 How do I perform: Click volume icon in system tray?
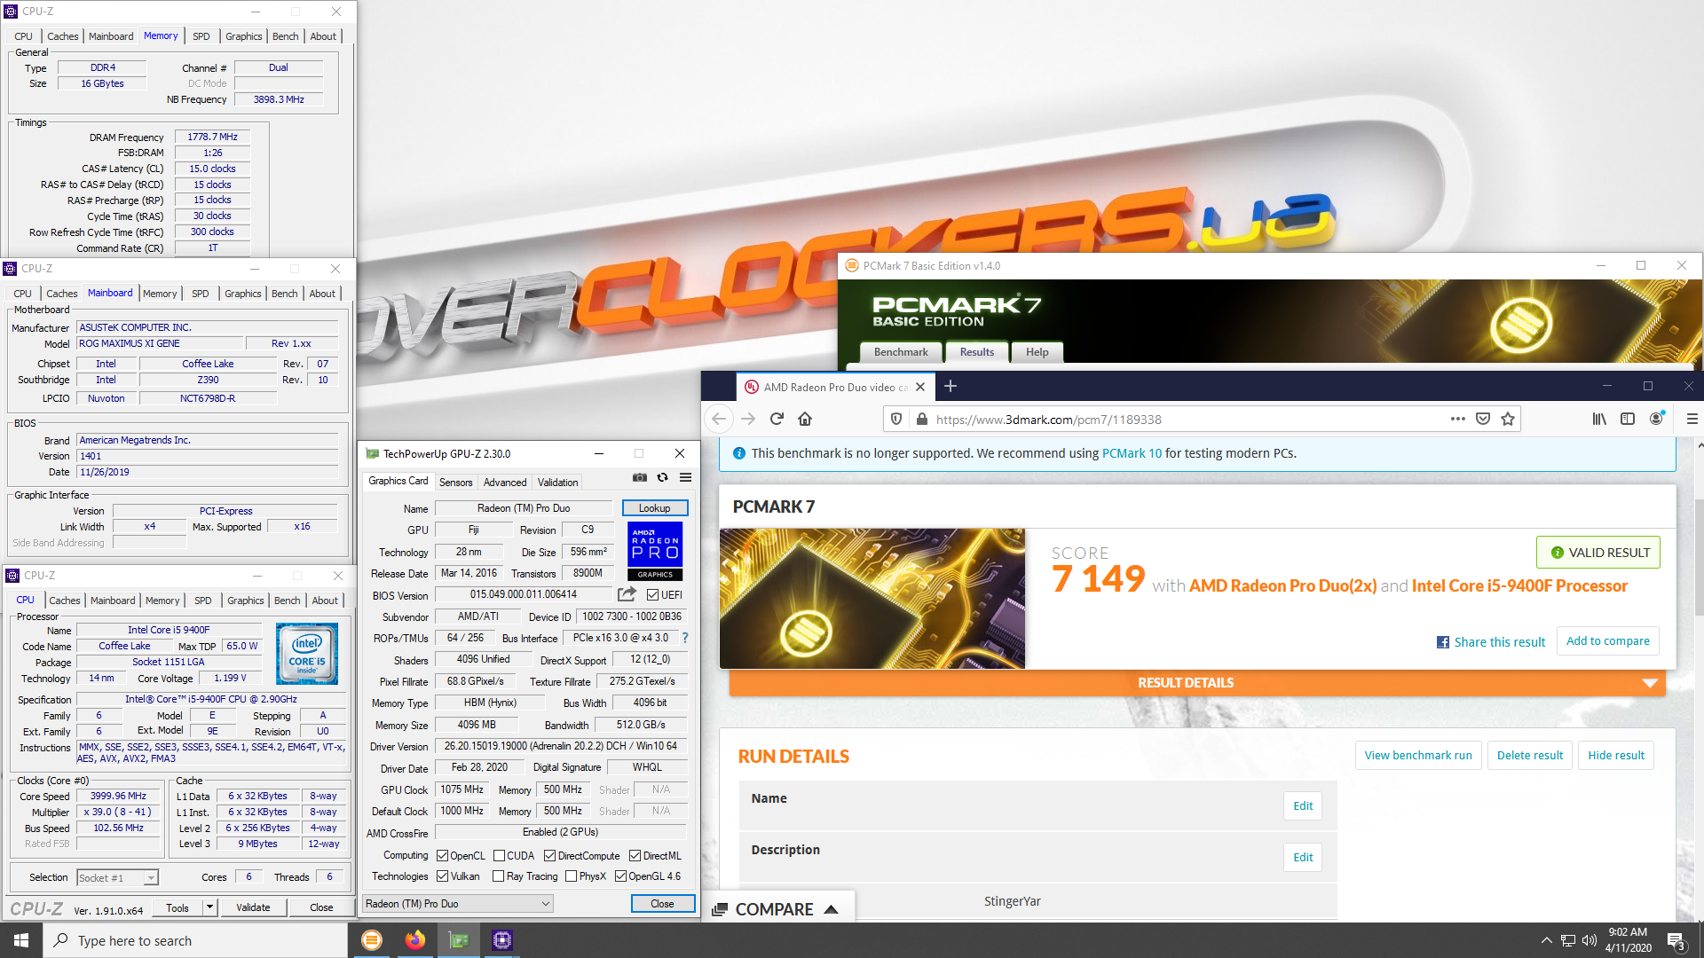(x=1589, y=940)
